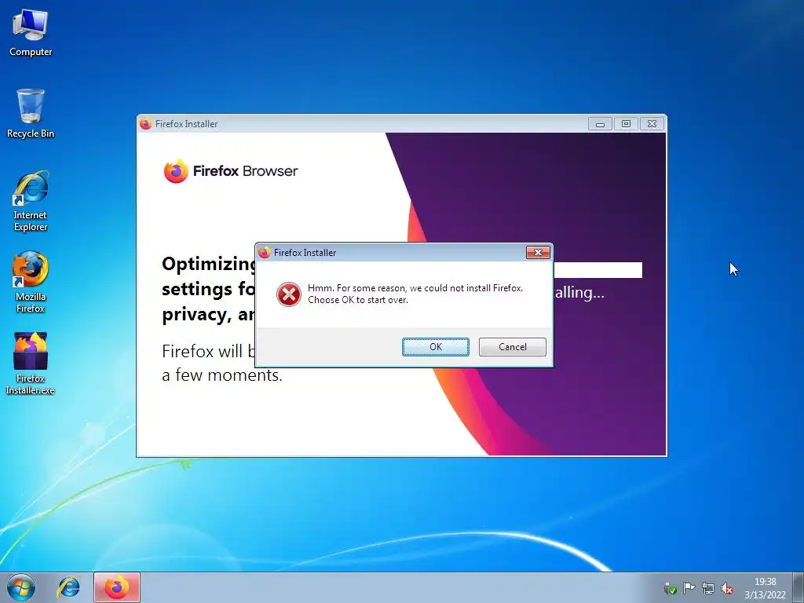Select Mozilla Firefox desktop shortcut

[31, 282]
